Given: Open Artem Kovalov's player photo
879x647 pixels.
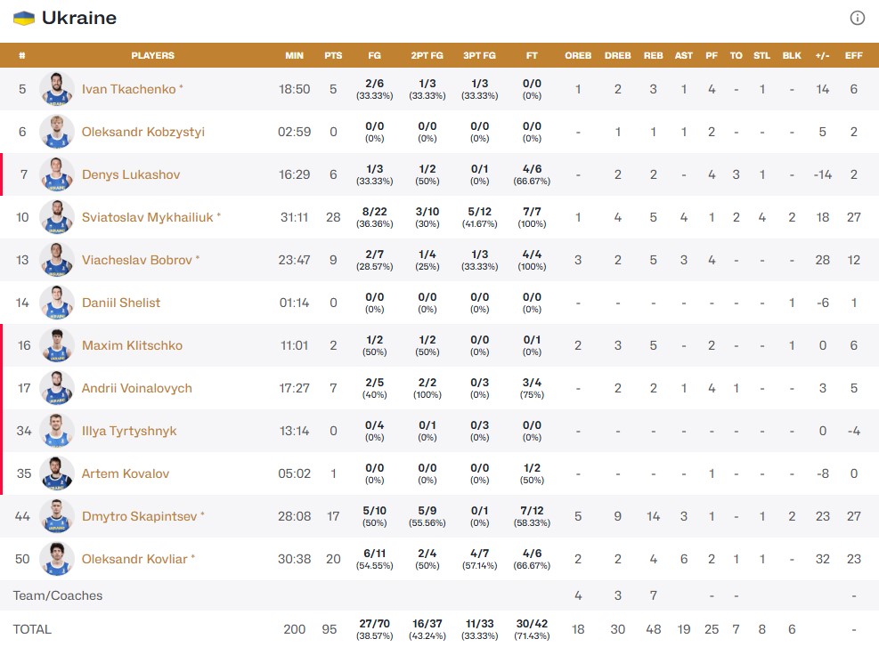Looking at the screenshot, I should click(57, 473).
